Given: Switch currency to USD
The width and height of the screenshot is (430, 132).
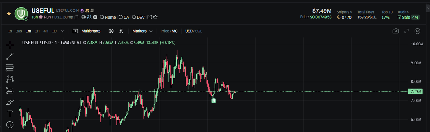Looking at the screenshot, I should 189,31.
